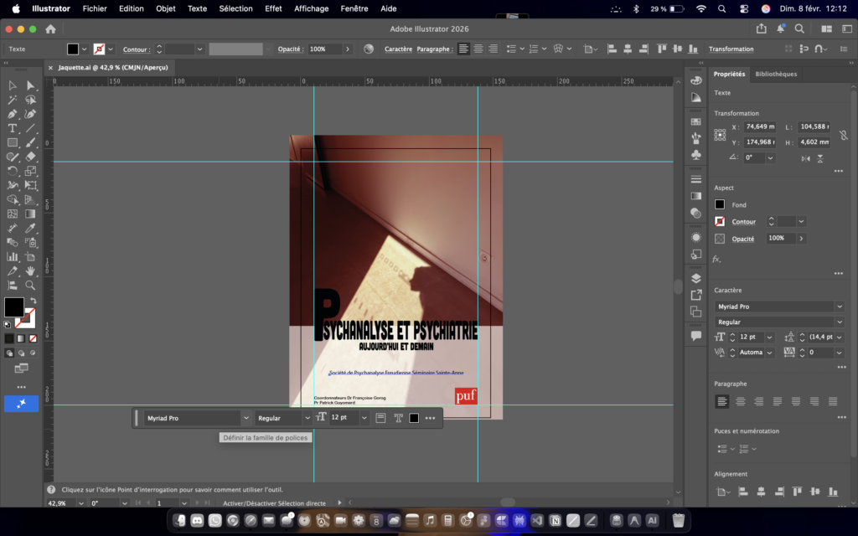Expand opacity 100% arrow in Aspect section
The width and height of the screenshot is (858, 536).
click(x=801, y=239)
